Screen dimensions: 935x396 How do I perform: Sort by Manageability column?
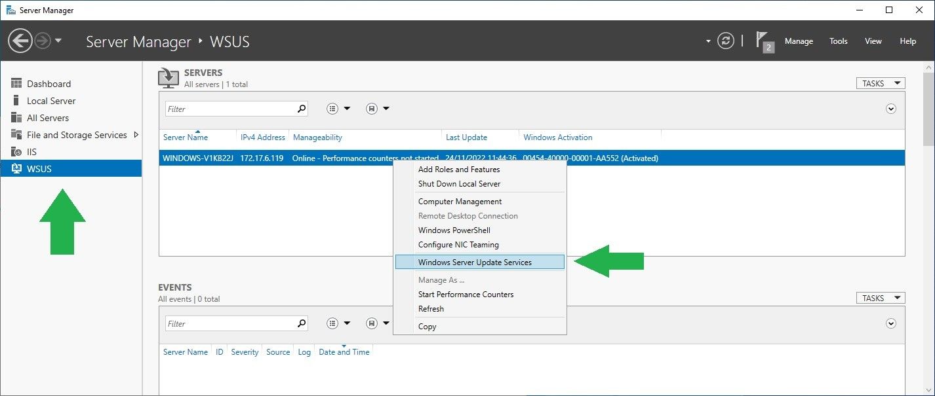317,137
